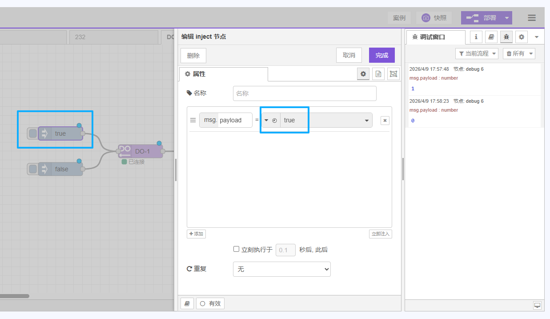Open the 重复 repeat dropdown

pyautogui.click(x=281, y=269)
